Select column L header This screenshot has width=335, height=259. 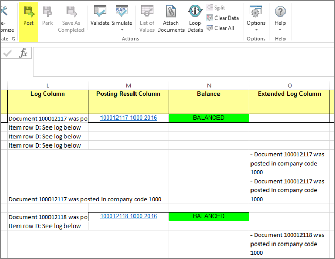point(47,86)
